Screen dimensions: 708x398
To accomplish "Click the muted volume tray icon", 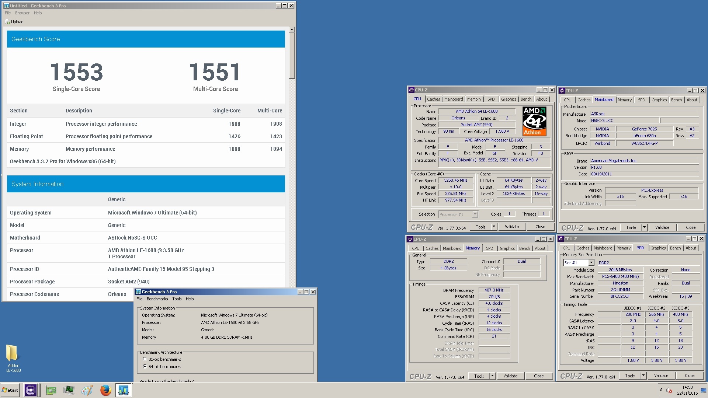I will (669, 391).
